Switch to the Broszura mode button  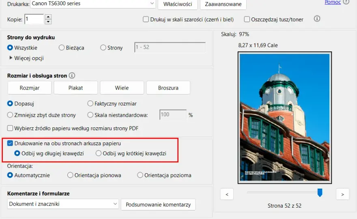168,88
